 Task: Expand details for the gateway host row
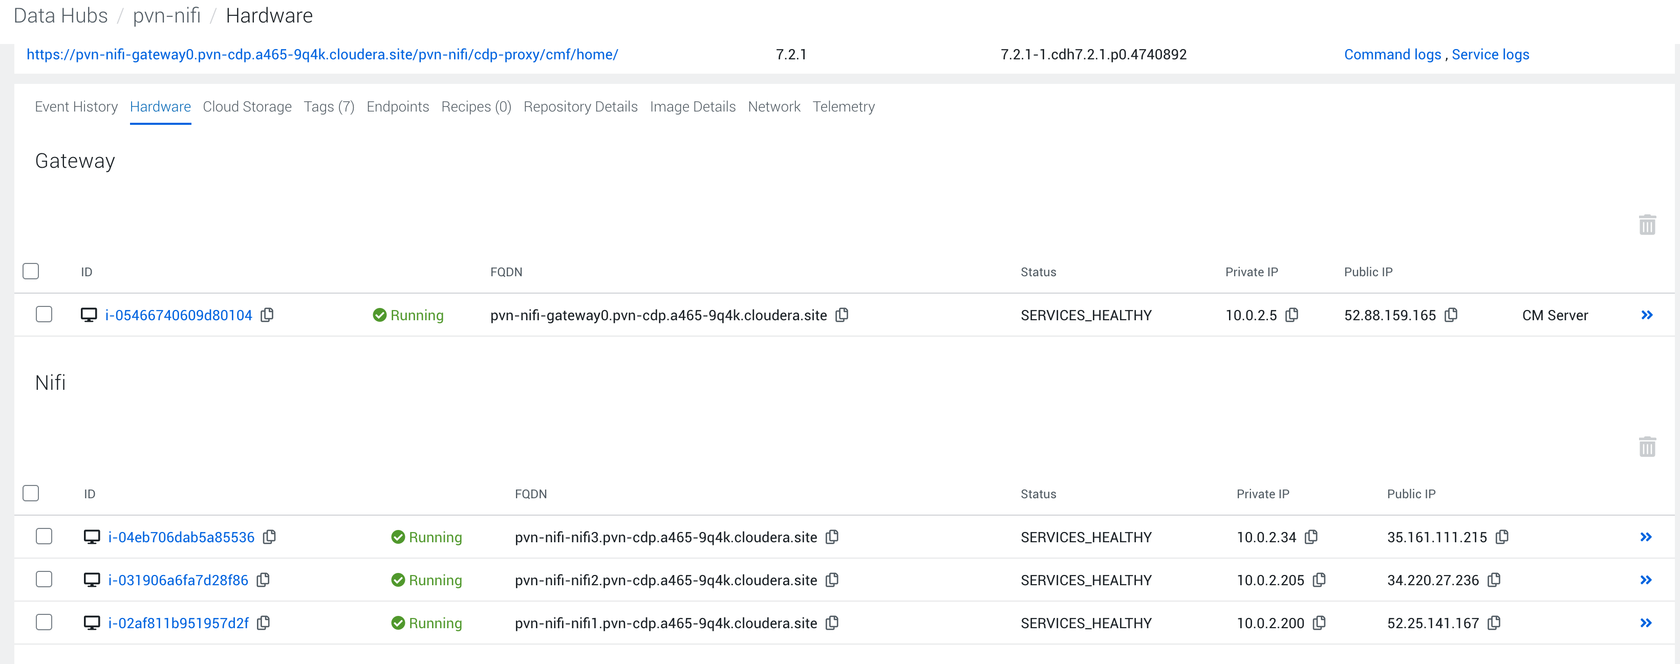tap(1647, 315)
